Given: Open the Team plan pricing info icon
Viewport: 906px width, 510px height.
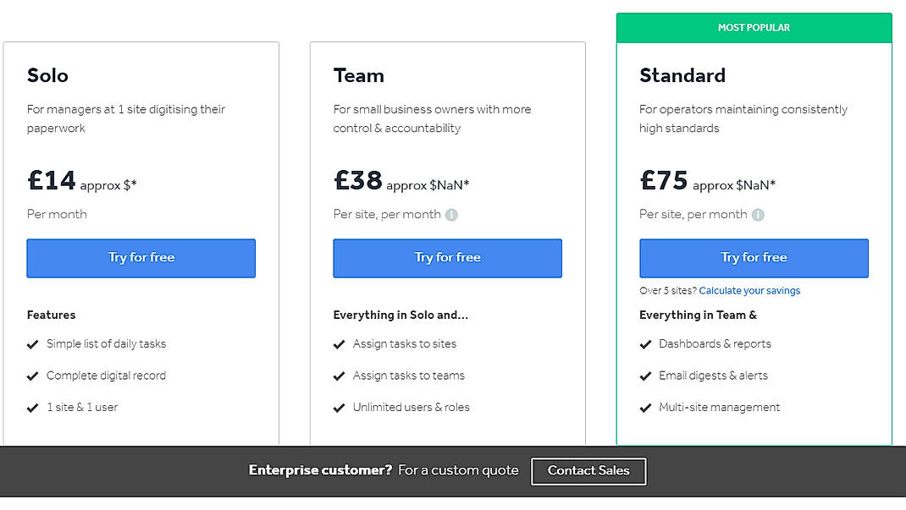Looking at the screenshot, I should pyautogui.click(x=452, y=215).
